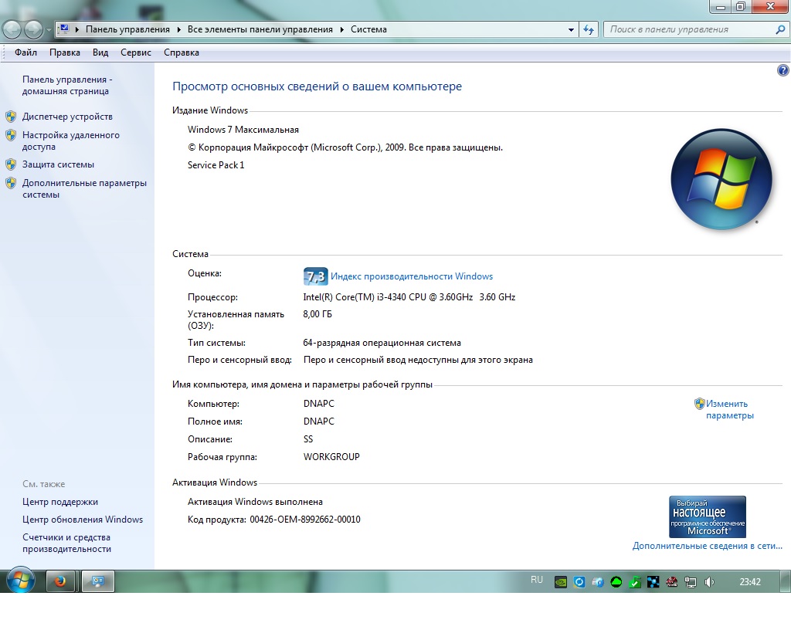Expand the arrow before 'Система' breadcrumb
791x623 pixels.
coord(342,30)
